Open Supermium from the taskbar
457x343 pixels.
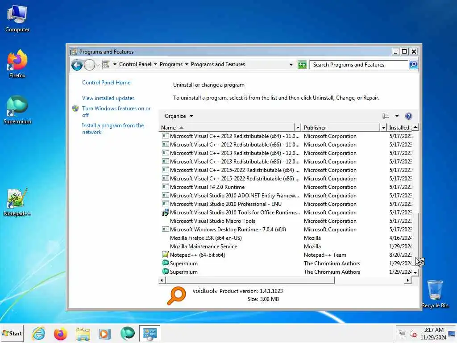click(x=127, y=333)
